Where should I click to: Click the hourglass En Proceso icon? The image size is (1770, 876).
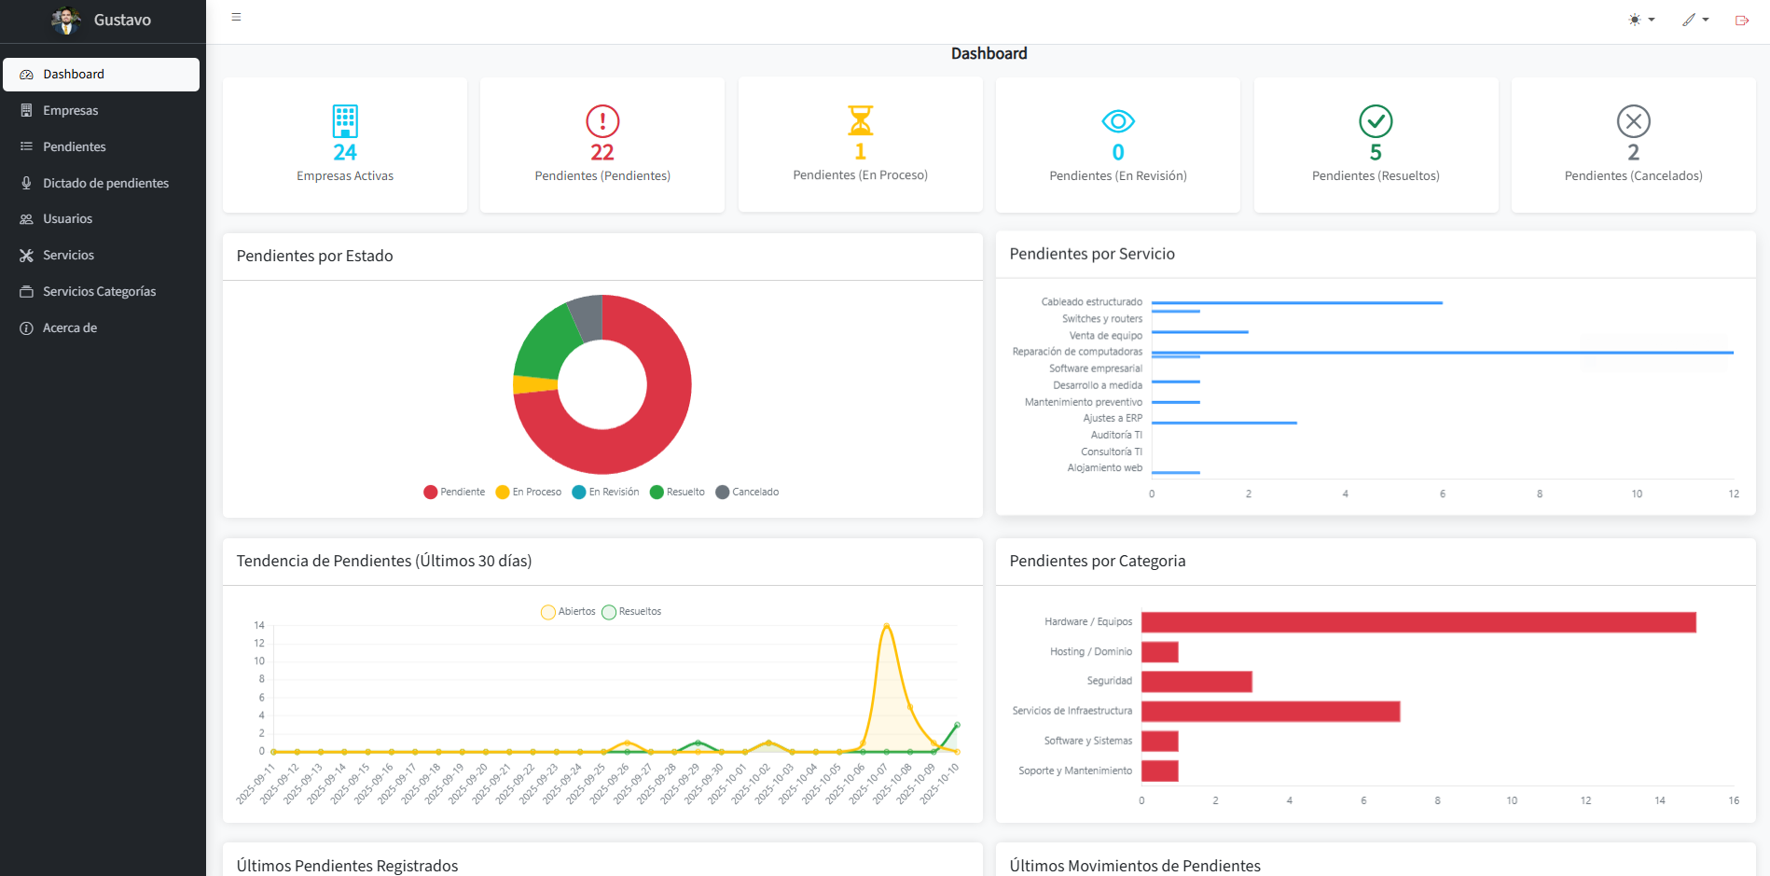860,120
